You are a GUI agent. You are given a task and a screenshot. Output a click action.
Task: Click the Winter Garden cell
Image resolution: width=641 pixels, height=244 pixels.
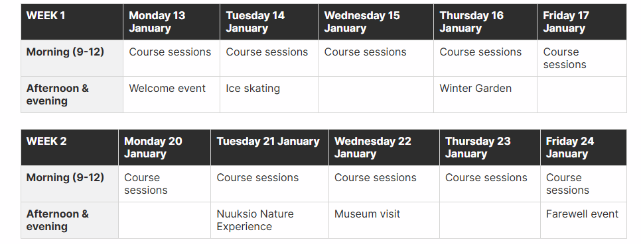485,95
